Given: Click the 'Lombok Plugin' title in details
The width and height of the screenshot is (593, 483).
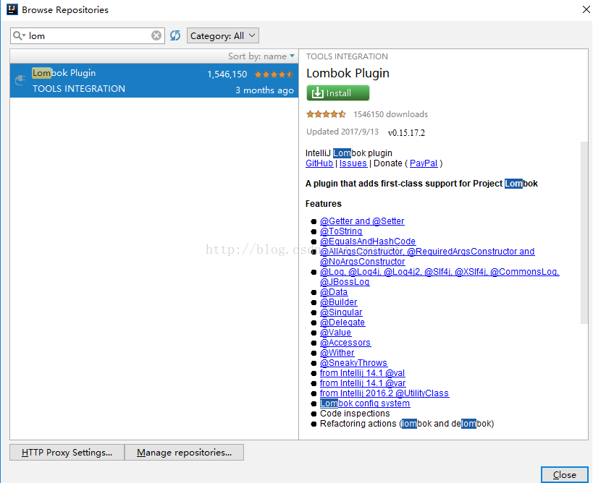Looking at the screenshot, I should [348, 73].
